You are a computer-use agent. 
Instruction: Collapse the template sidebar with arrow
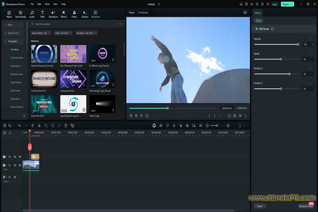point(24,116)
